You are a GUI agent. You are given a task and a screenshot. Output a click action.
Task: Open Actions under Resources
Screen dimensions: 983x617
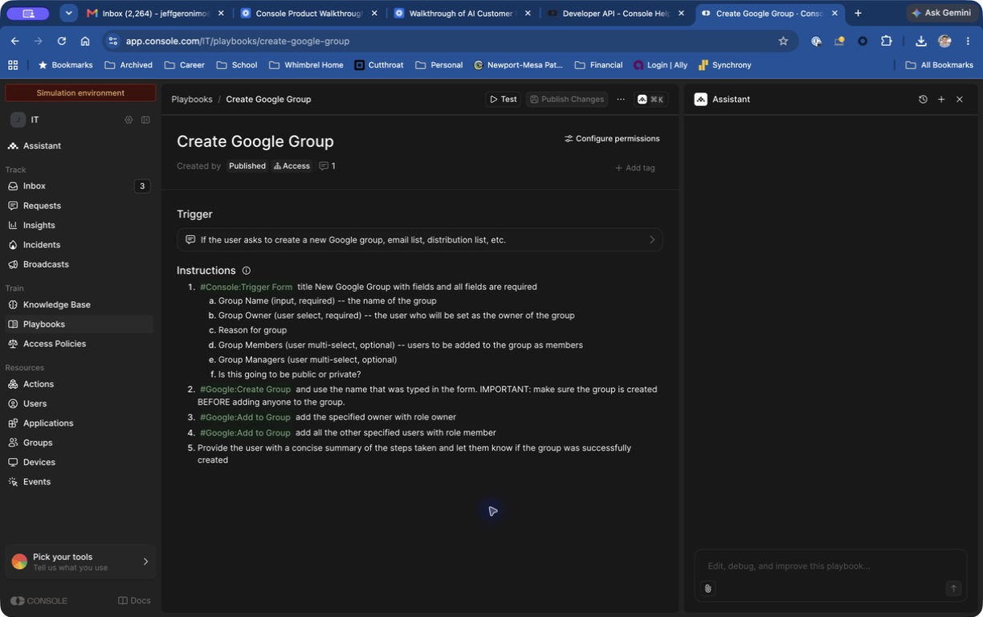click(39, 384)
